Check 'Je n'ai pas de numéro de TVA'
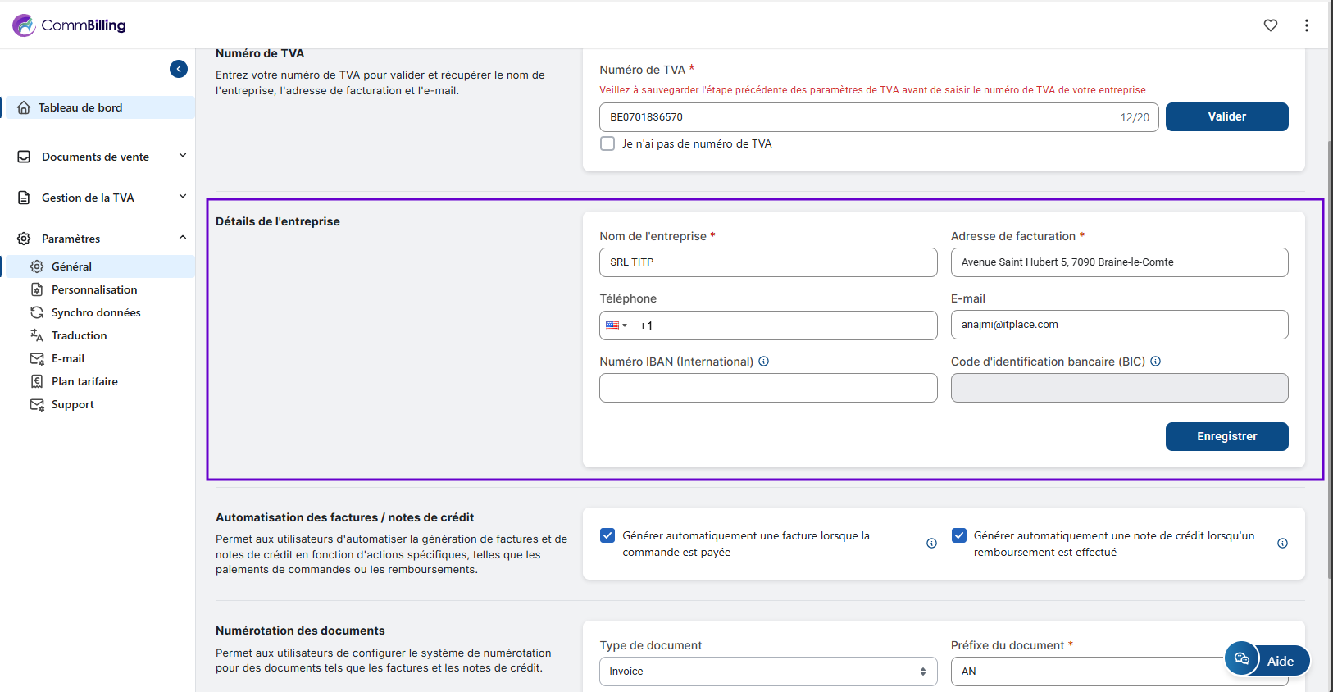Image resolution: width=1333 pixels, height=692 pixels. click(x=607, y=143)
